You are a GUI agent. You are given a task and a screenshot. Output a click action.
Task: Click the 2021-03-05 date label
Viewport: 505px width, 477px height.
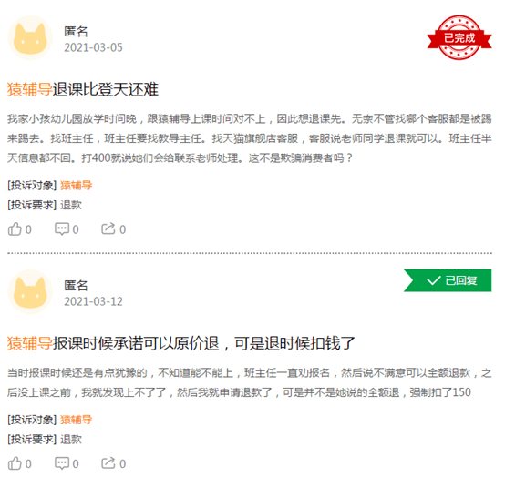93,47
